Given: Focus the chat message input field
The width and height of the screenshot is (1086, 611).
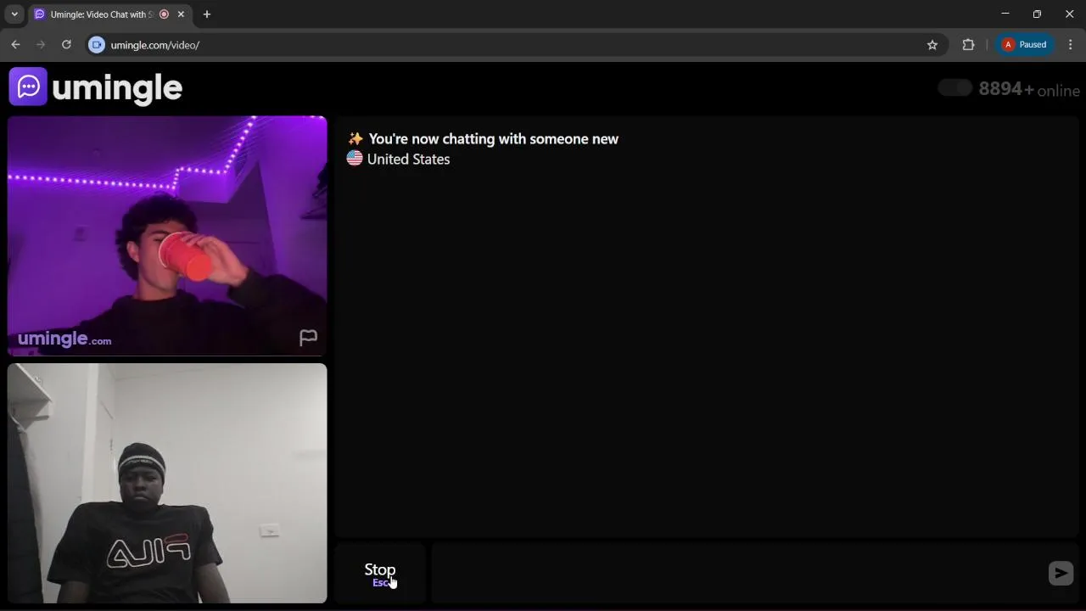Looking at the screenshot, I should [x=738, y=574].
